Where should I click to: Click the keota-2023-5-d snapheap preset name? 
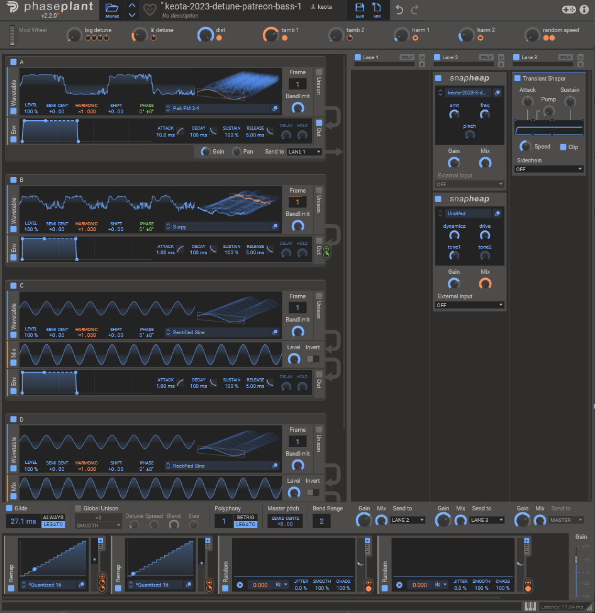(x=467, y=93)
